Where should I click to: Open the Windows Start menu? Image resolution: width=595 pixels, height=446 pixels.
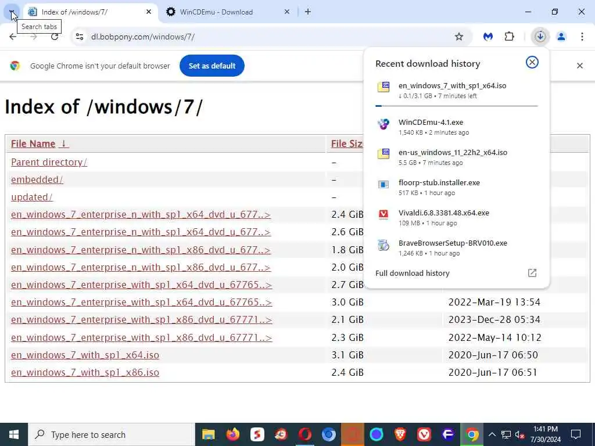(14, 434)
